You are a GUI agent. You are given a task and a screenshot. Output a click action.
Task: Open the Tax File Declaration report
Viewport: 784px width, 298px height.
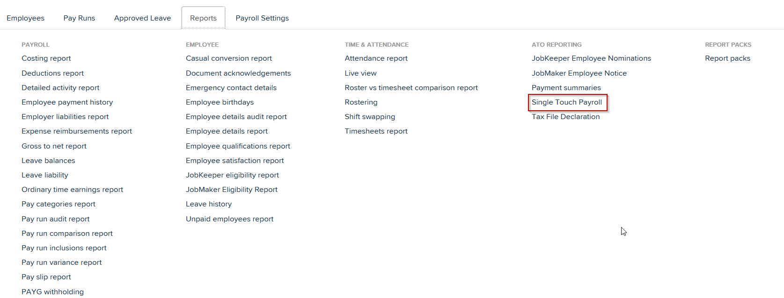point(565,116)
